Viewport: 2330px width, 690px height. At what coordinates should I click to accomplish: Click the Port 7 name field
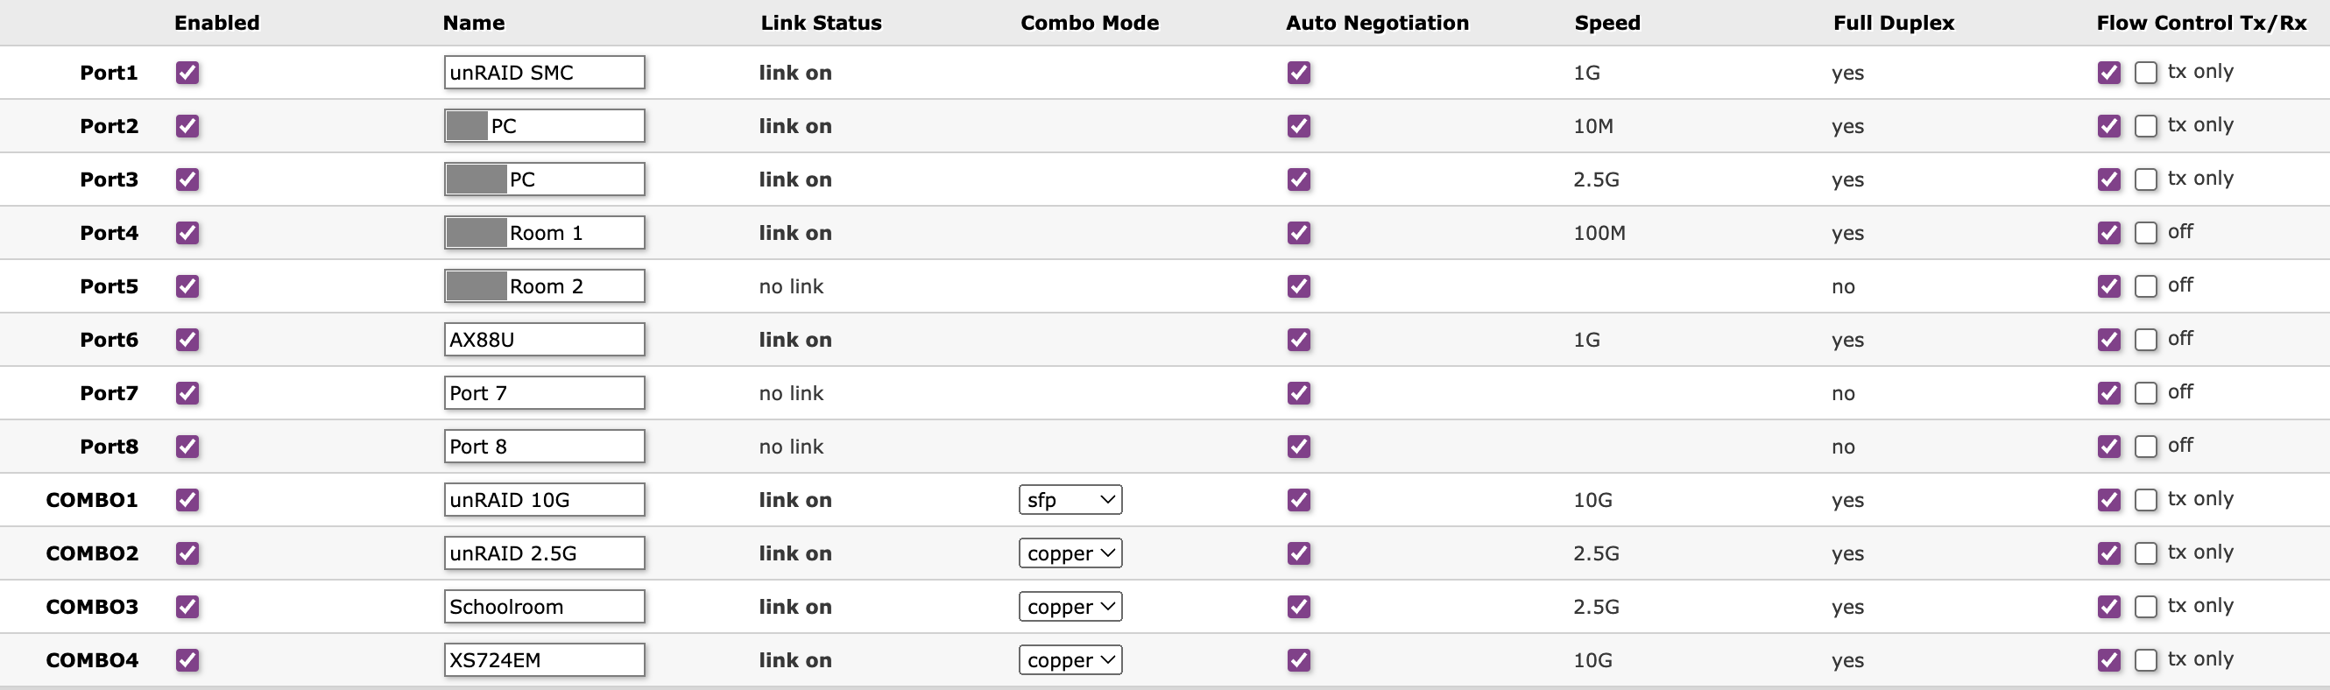(x=544, y=392)
